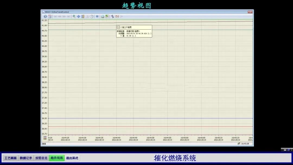Open the trend configuration dialog icon
The width and height of the screenshot is (293, 165).
pos(50,17)
